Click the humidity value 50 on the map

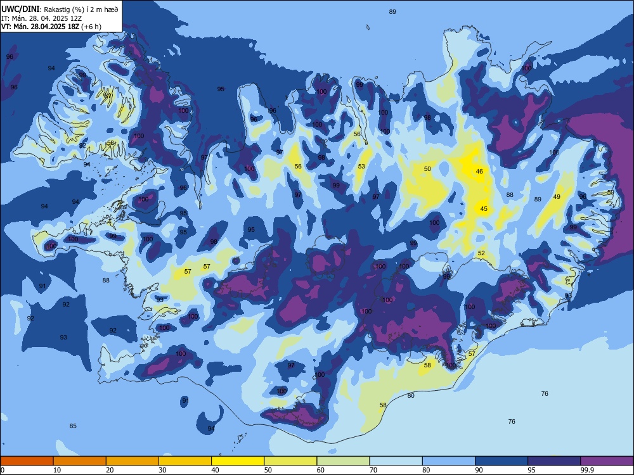[x=427, y=169]
